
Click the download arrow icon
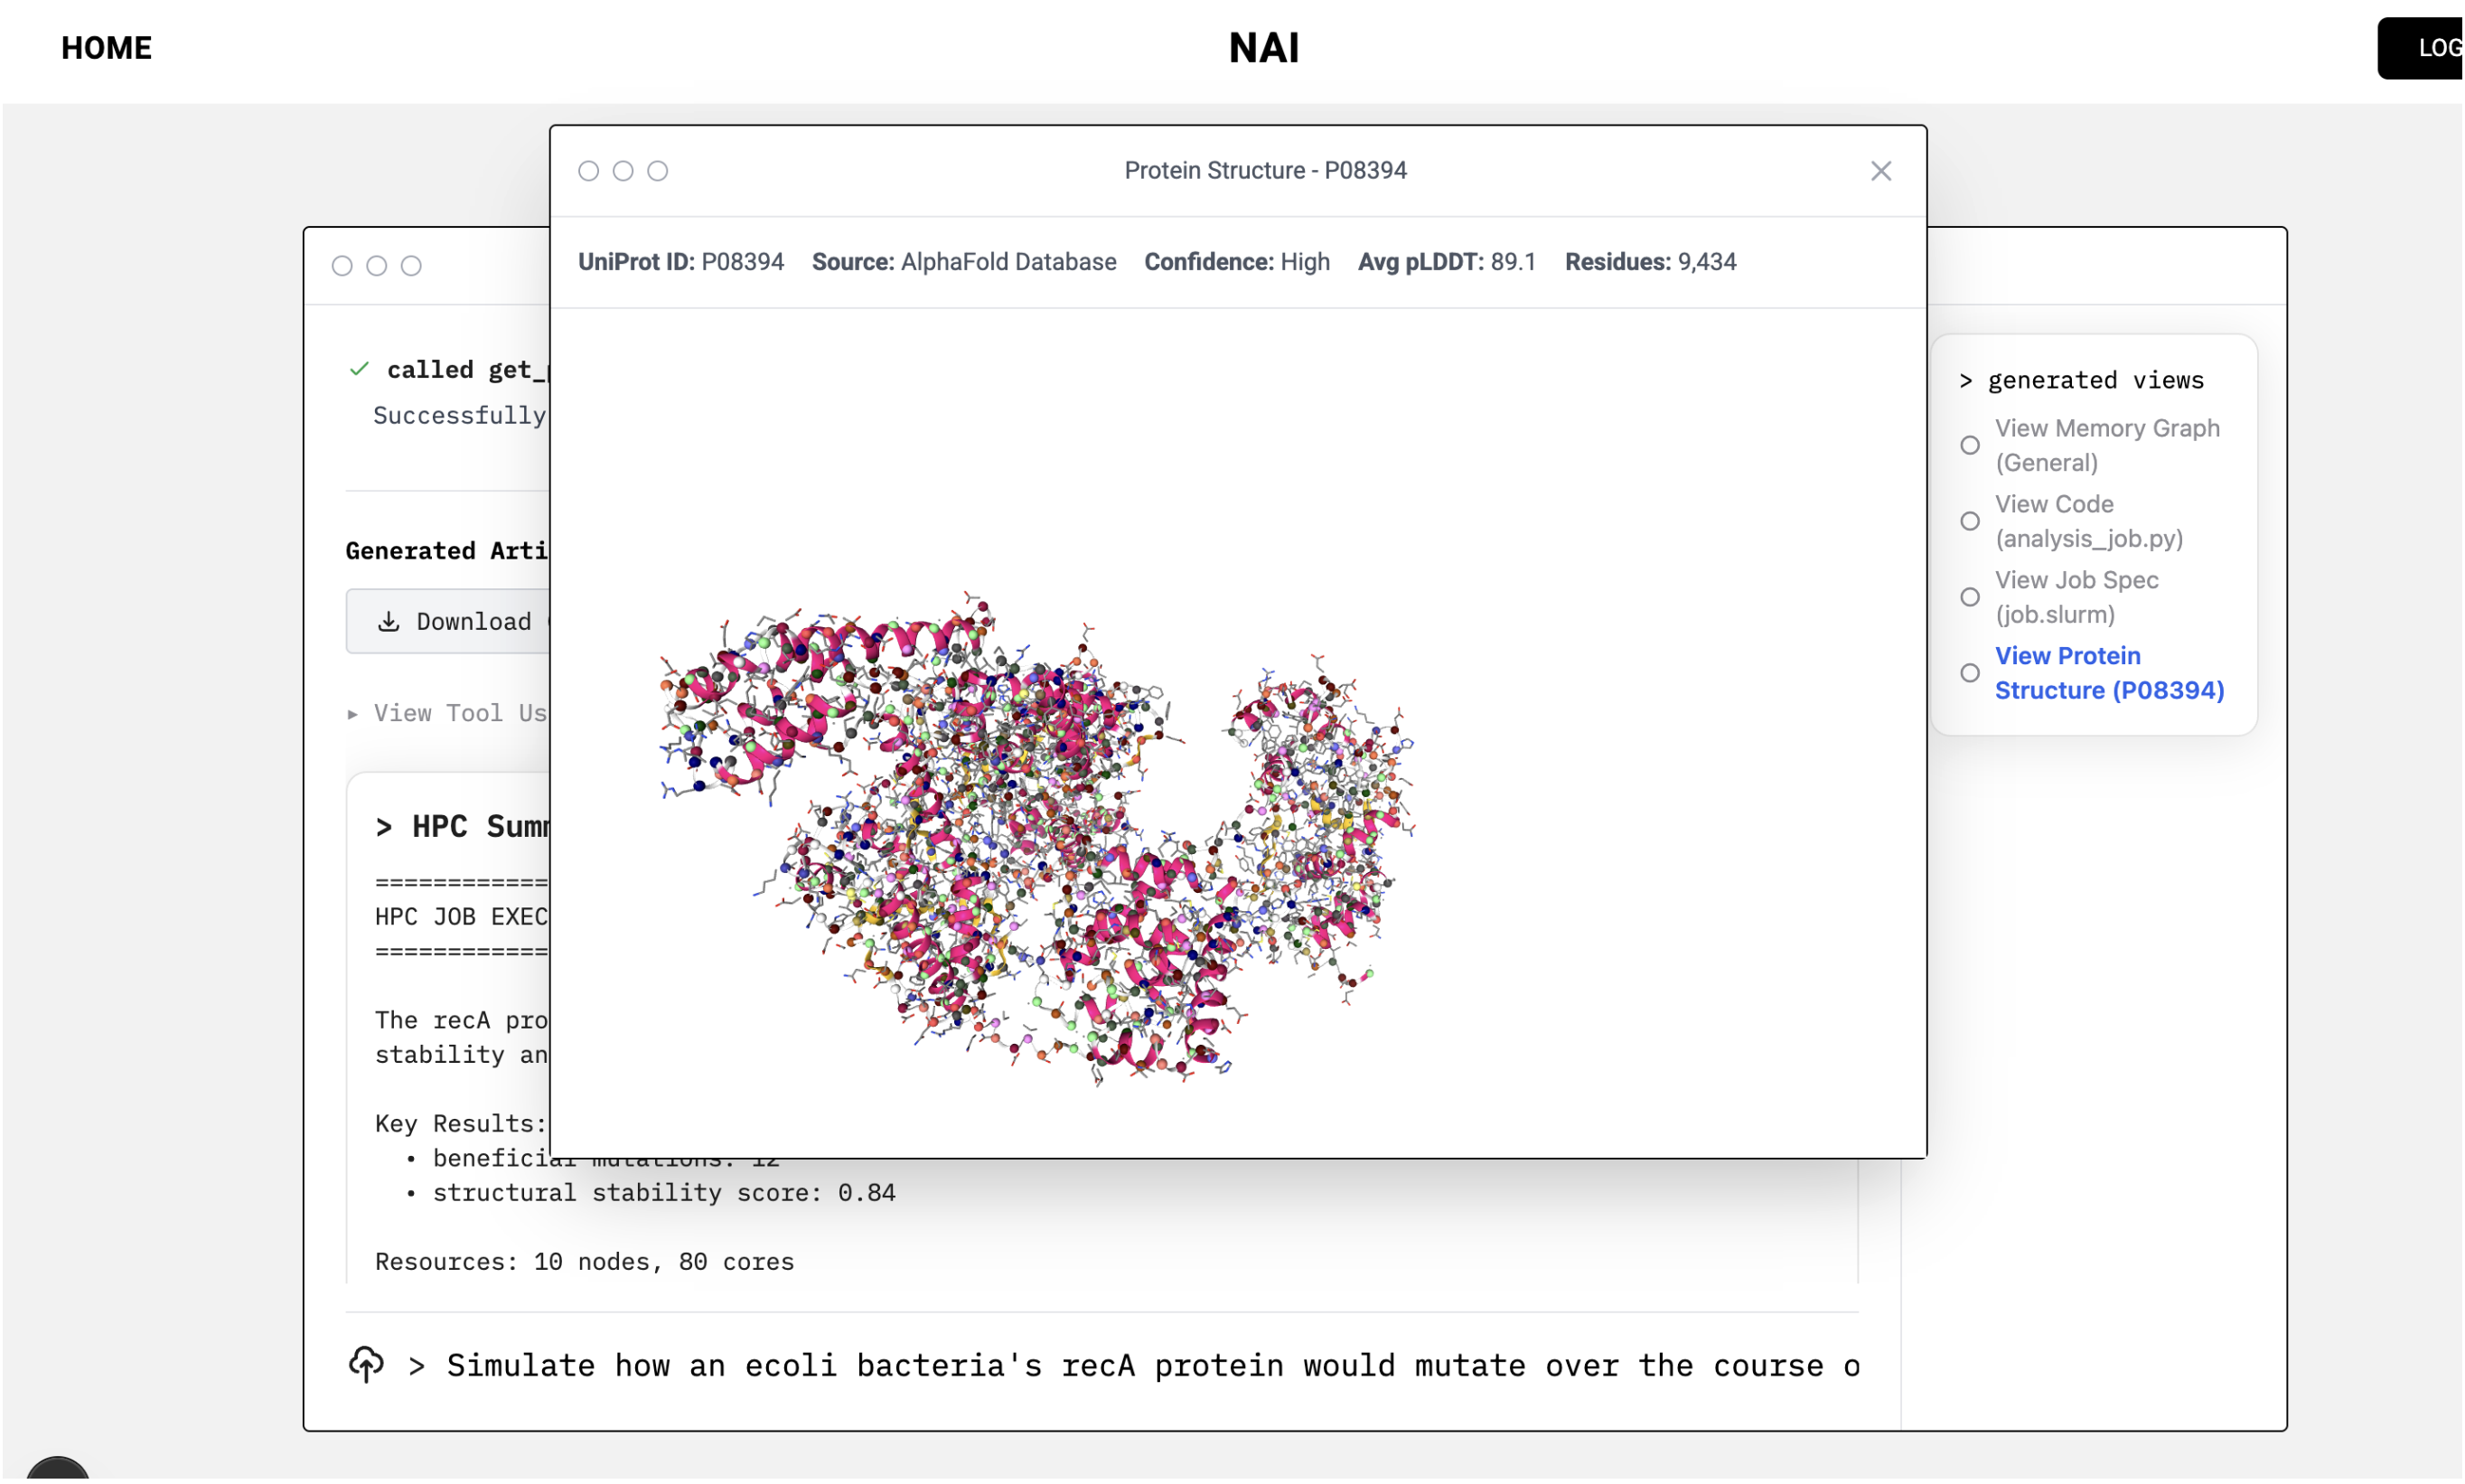coord(388,621)
